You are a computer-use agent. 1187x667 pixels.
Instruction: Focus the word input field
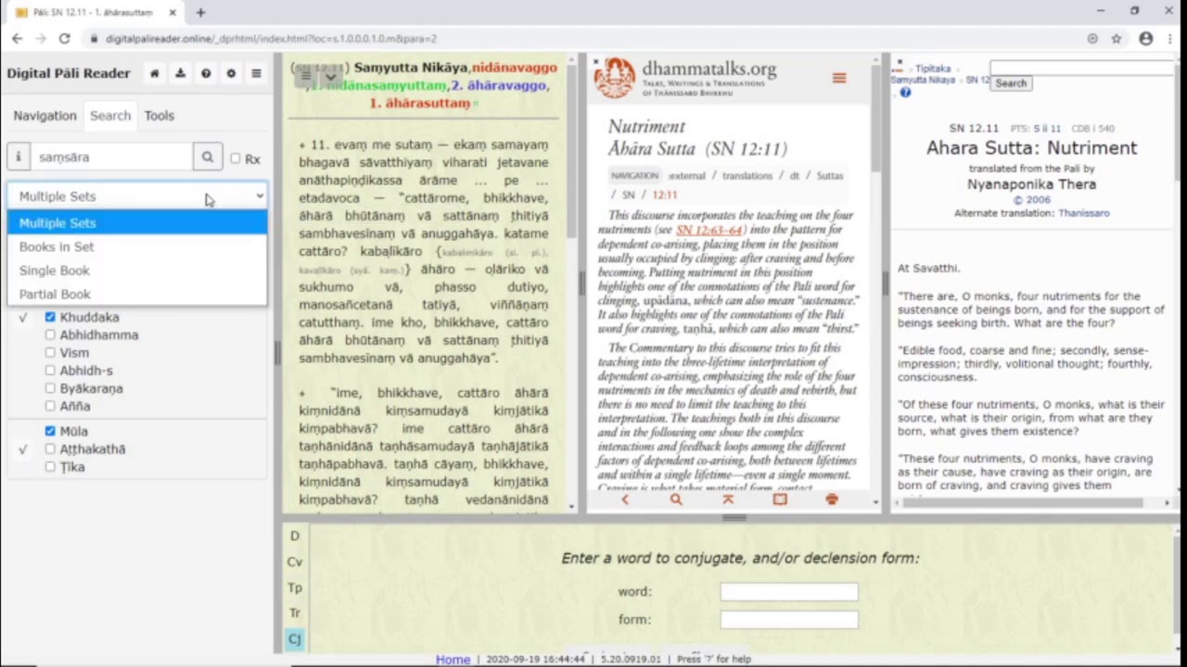tap(789, 592)
